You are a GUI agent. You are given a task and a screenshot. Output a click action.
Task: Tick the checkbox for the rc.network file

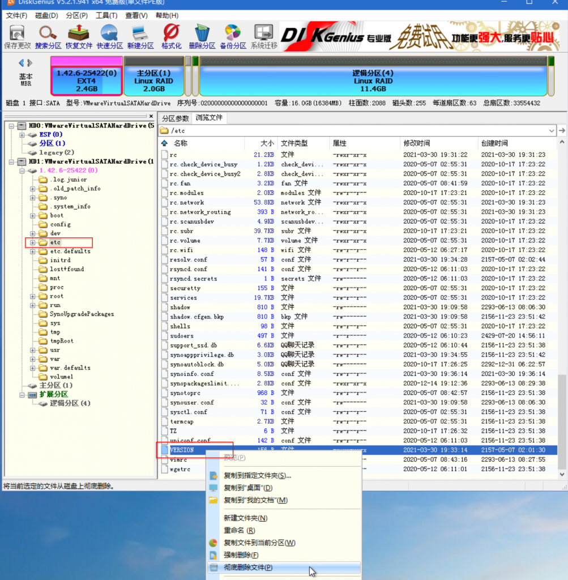pos(165,202)
